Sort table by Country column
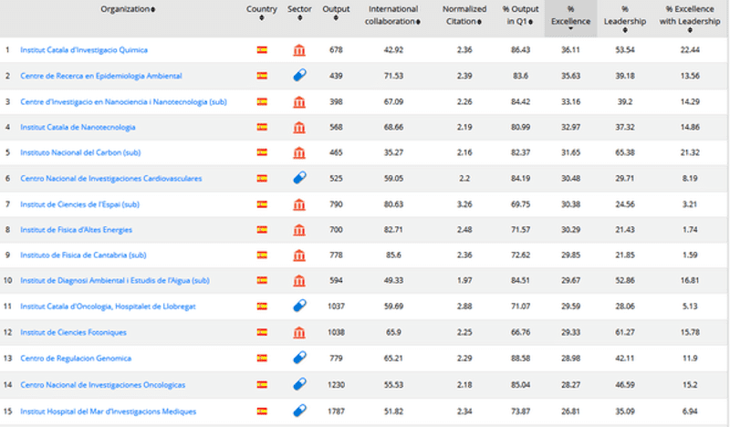730x427 pixels. (262, 13)
